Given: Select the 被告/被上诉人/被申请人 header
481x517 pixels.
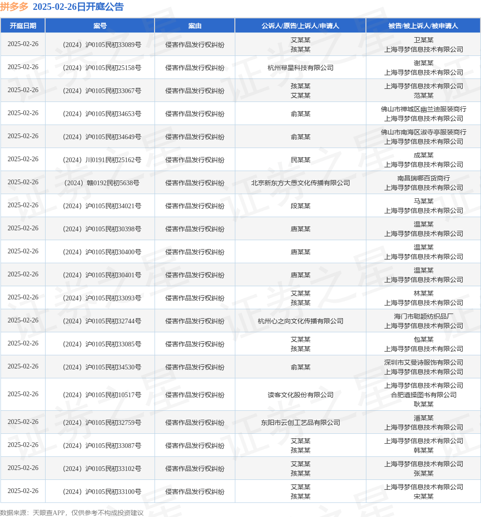Looking at the screenshot, I should (423, 26).
